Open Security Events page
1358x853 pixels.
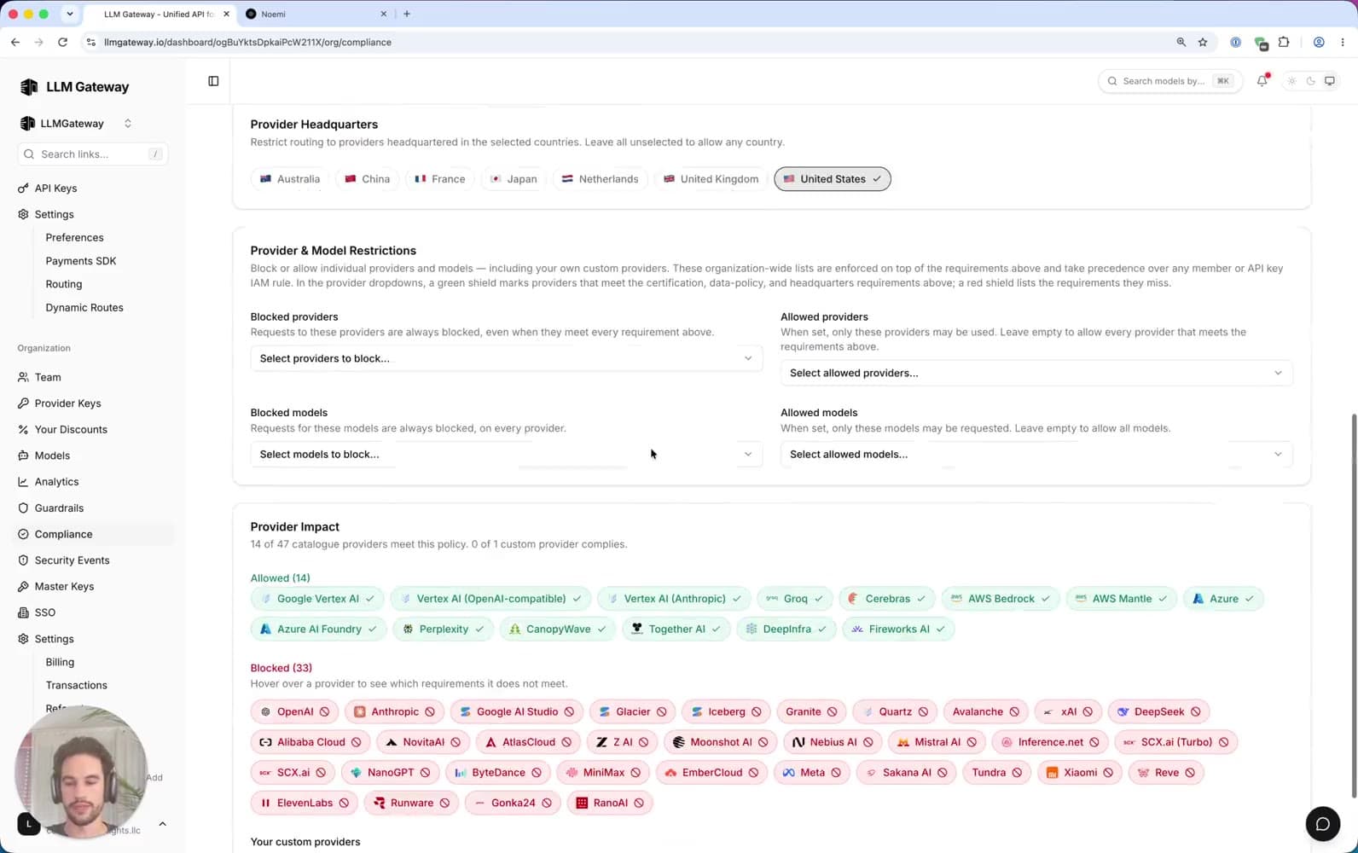(72, 560)
